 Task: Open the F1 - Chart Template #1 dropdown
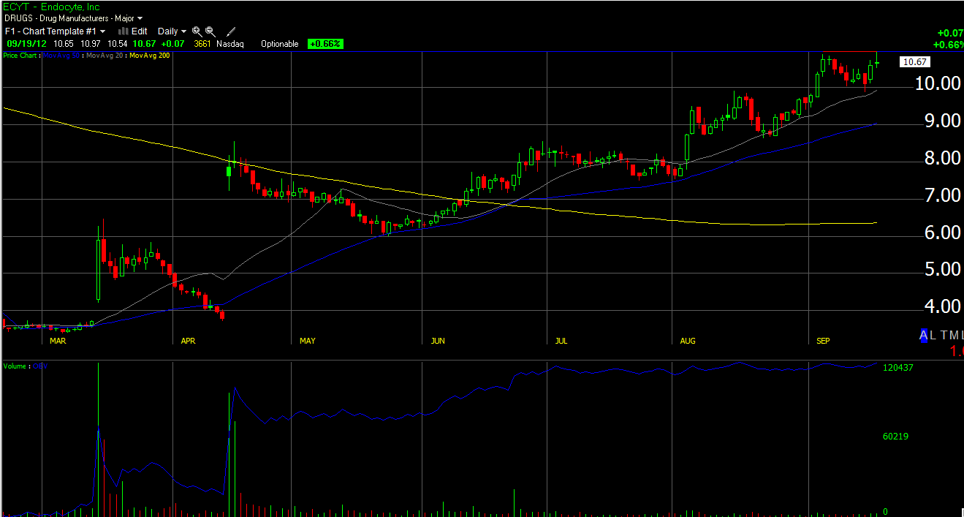pyautogui.click(x=56, y=31)
